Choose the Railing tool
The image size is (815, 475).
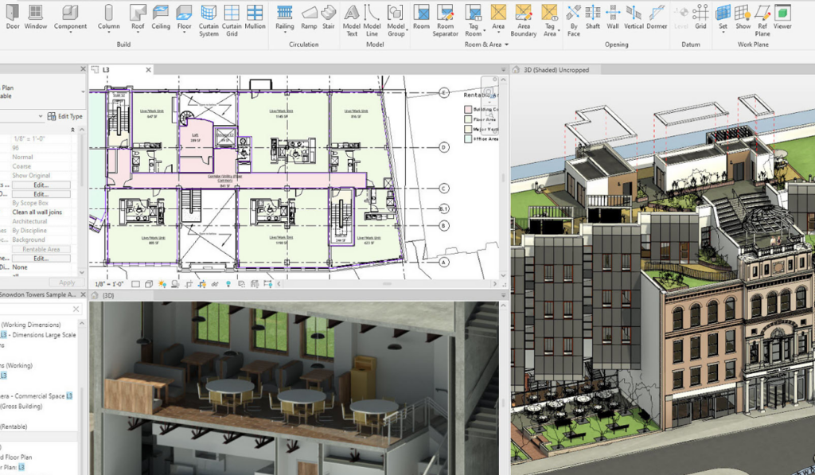284,17
